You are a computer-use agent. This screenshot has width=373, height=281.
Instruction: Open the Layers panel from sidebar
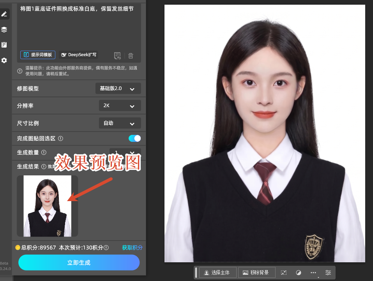pyautogui.click(x=5, y=29)
